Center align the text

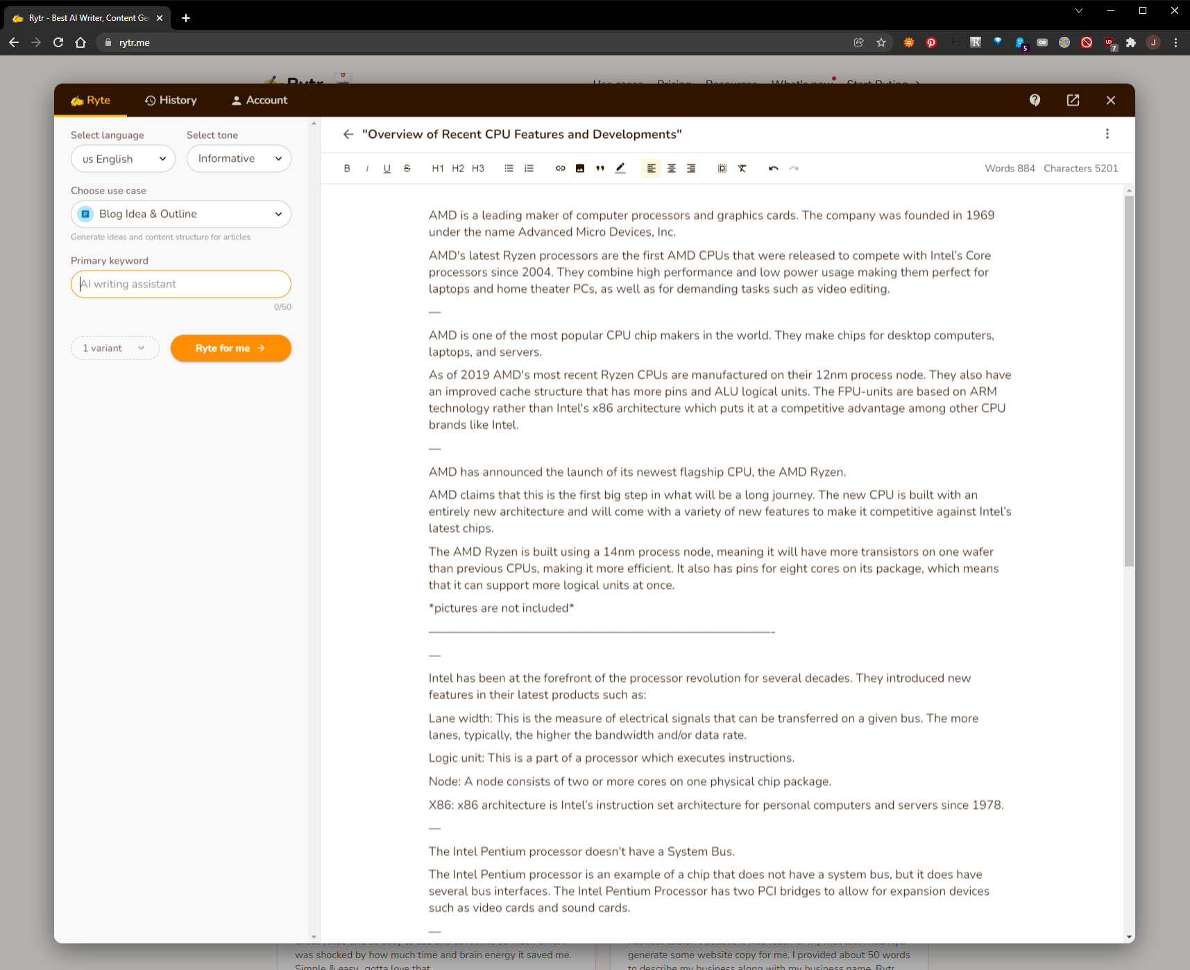tap(671, 169)
